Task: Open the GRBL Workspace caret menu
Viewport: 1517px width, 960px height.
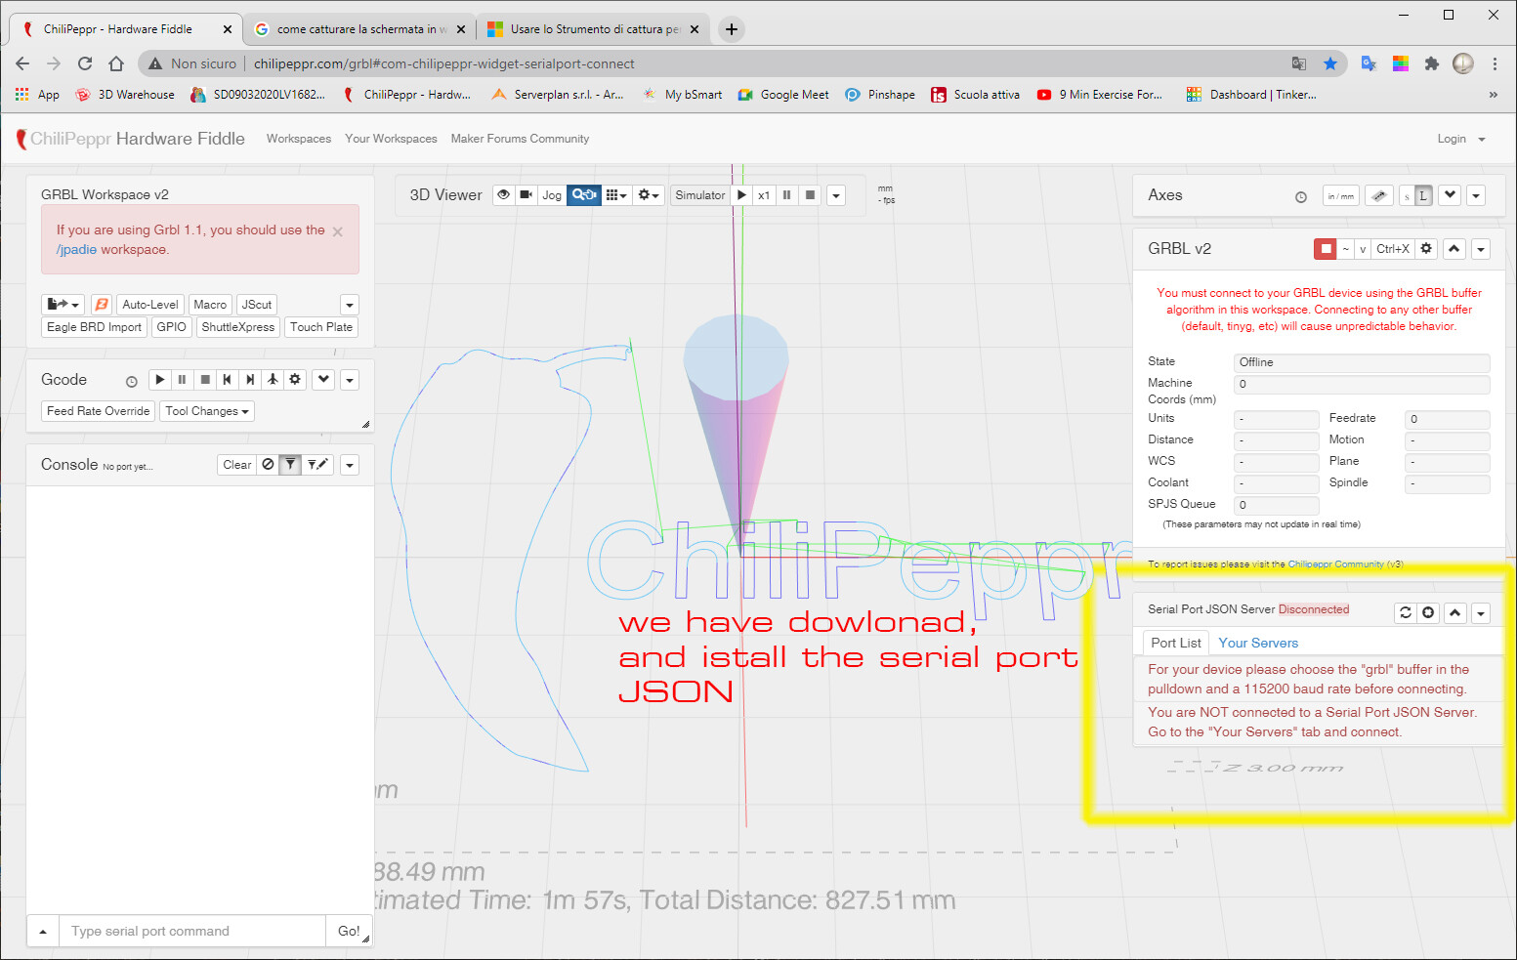Action: pyautogui.click(x=350, y=305)
